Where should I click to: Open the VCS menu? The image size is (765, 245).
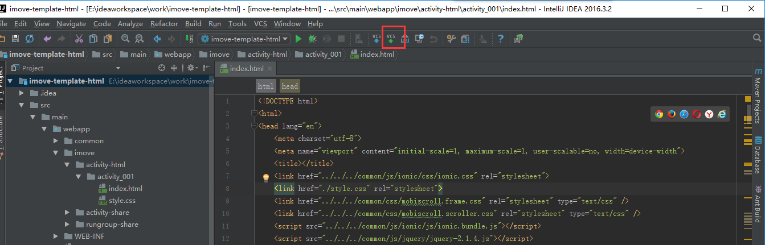tap(260, 23)
